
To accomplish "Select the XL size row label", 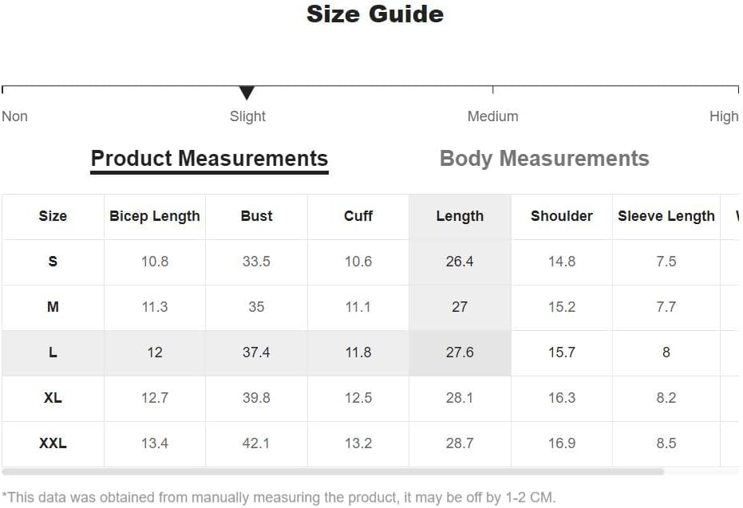I will 53,398.
